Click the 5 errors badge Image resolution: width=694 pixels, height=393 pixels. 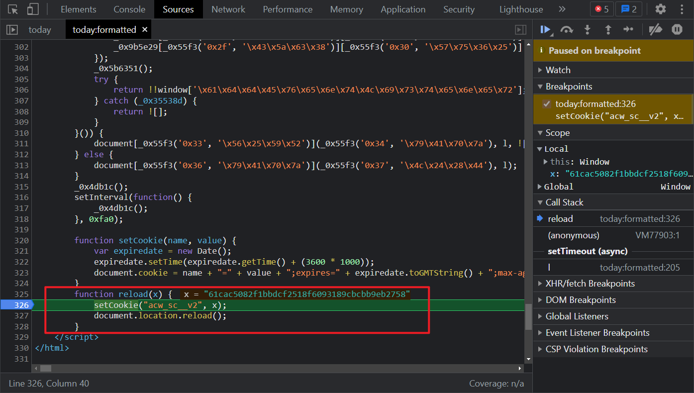coord(601,9)
